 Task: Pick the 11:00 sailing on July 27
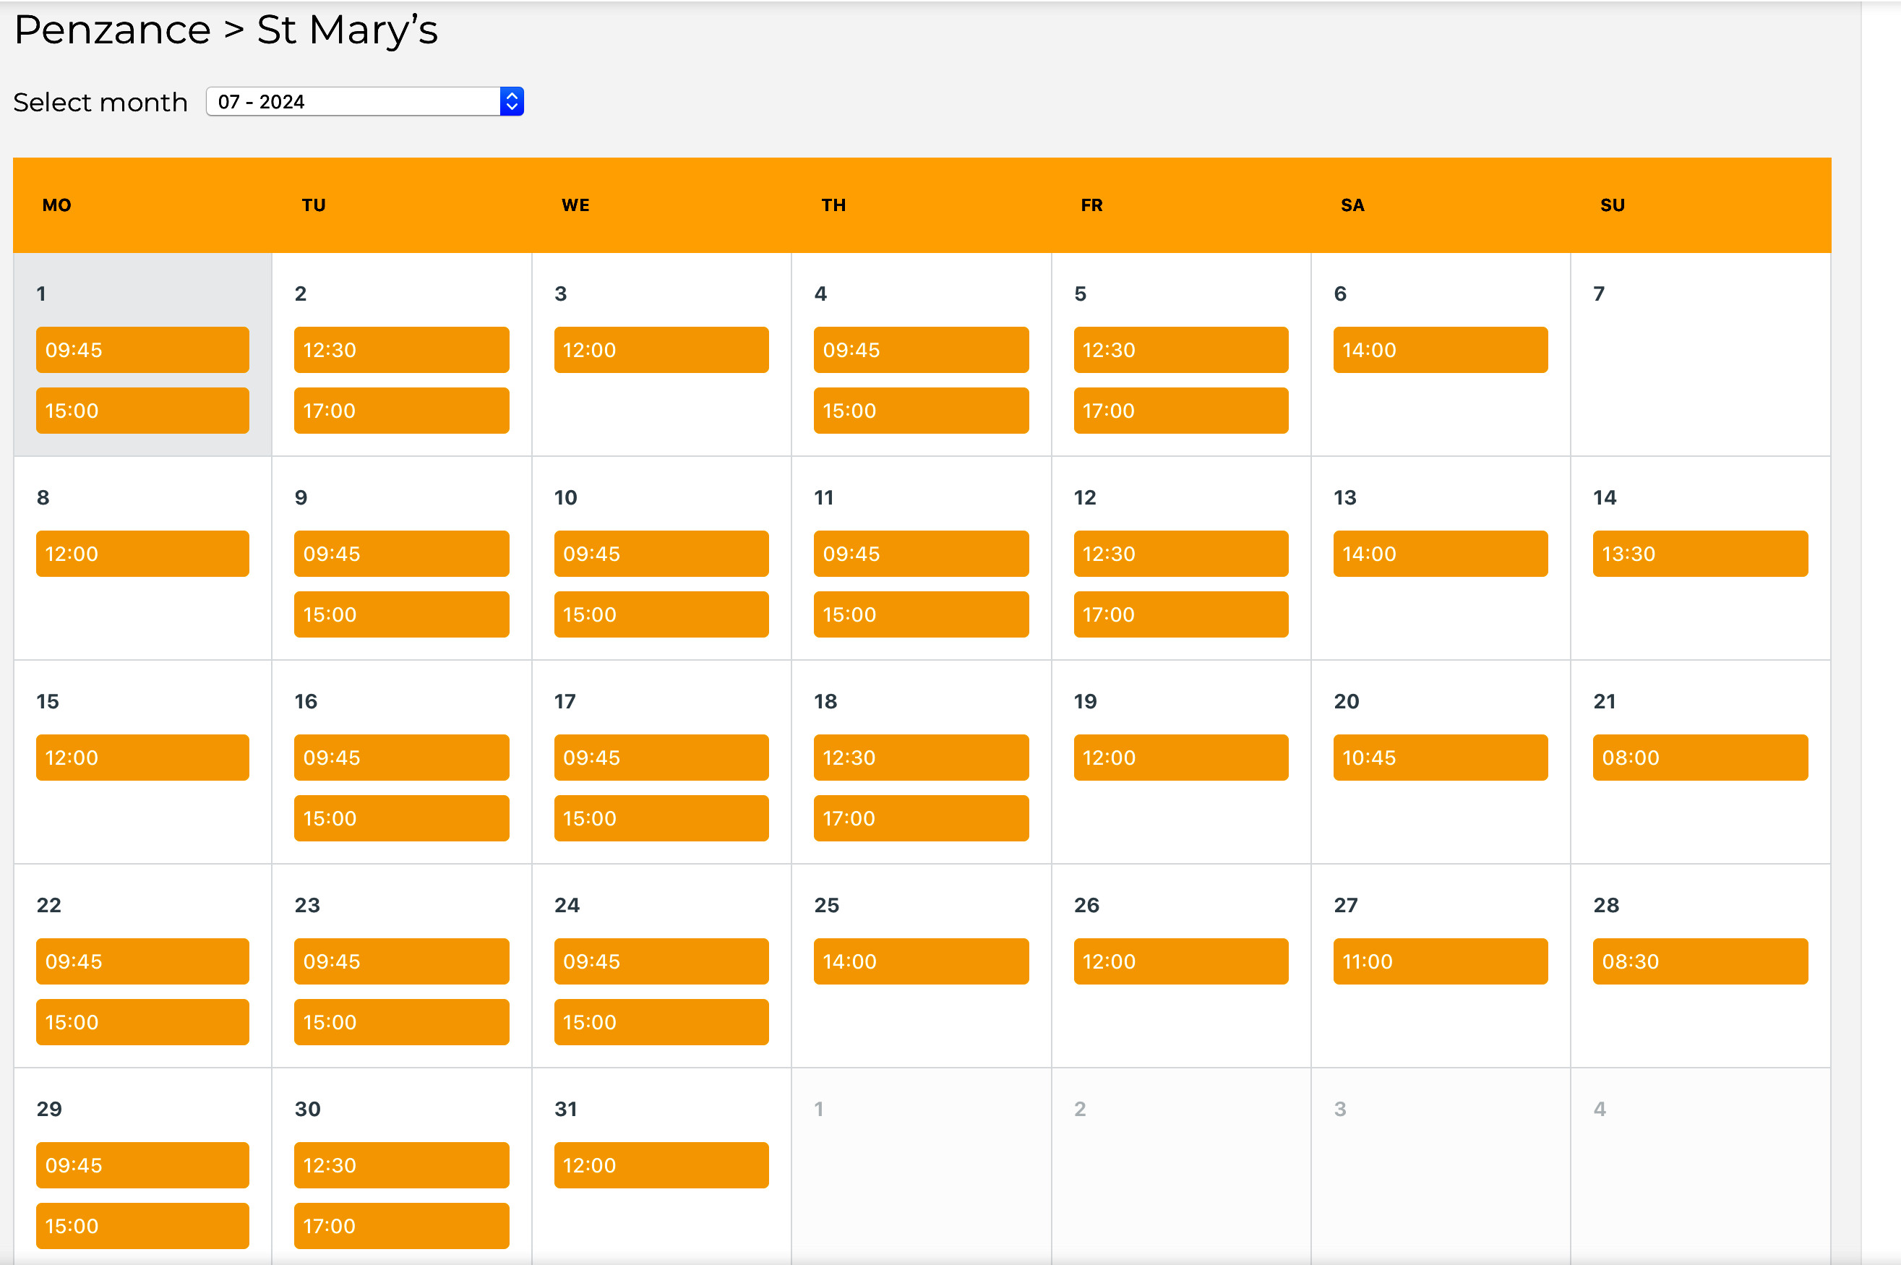[x=1440, y=961]
